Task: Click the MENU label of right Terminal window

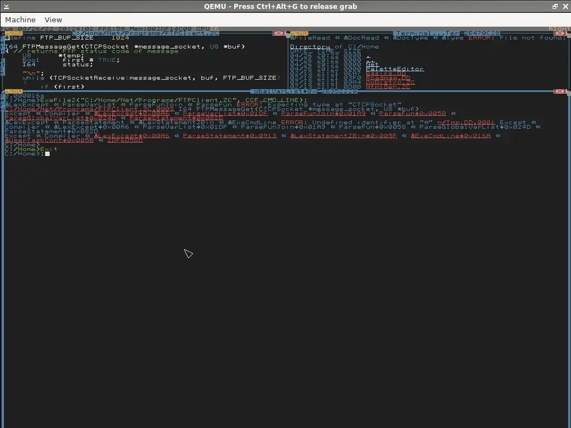Action: click(299, 33)
